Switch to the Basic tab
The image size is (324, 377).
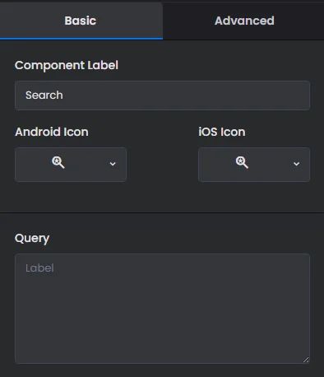[81, 21]
